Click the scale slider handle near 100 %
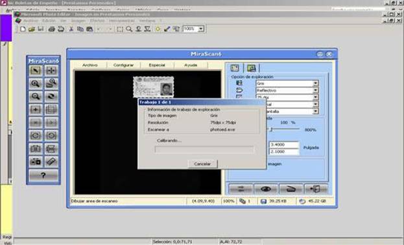The height and width of the screenshot is (245, 404). pyautogui.click(x=271, y=129)
